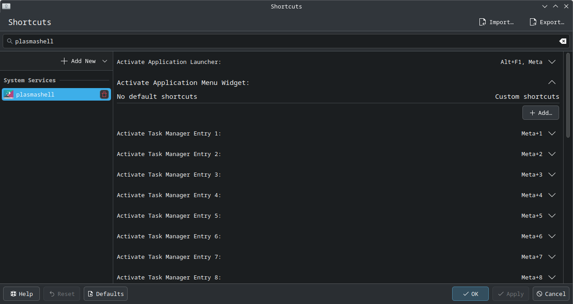Click the Add New button

tap(78, 61)
